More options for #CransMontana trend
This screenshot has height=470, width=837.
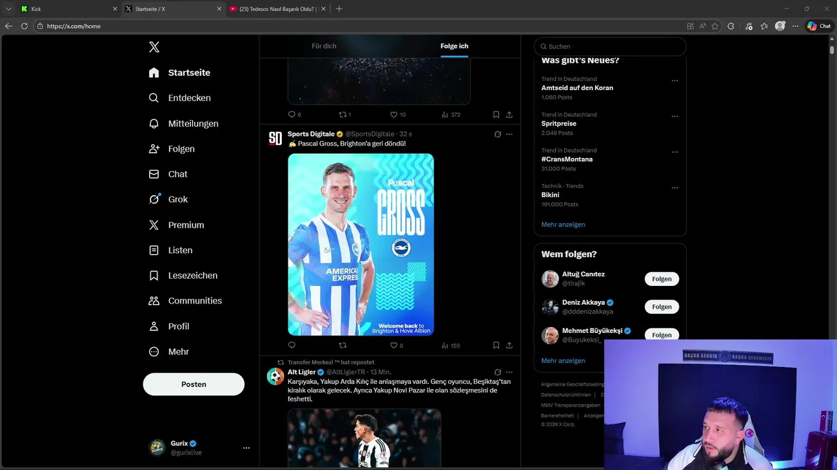click(675, 152)
